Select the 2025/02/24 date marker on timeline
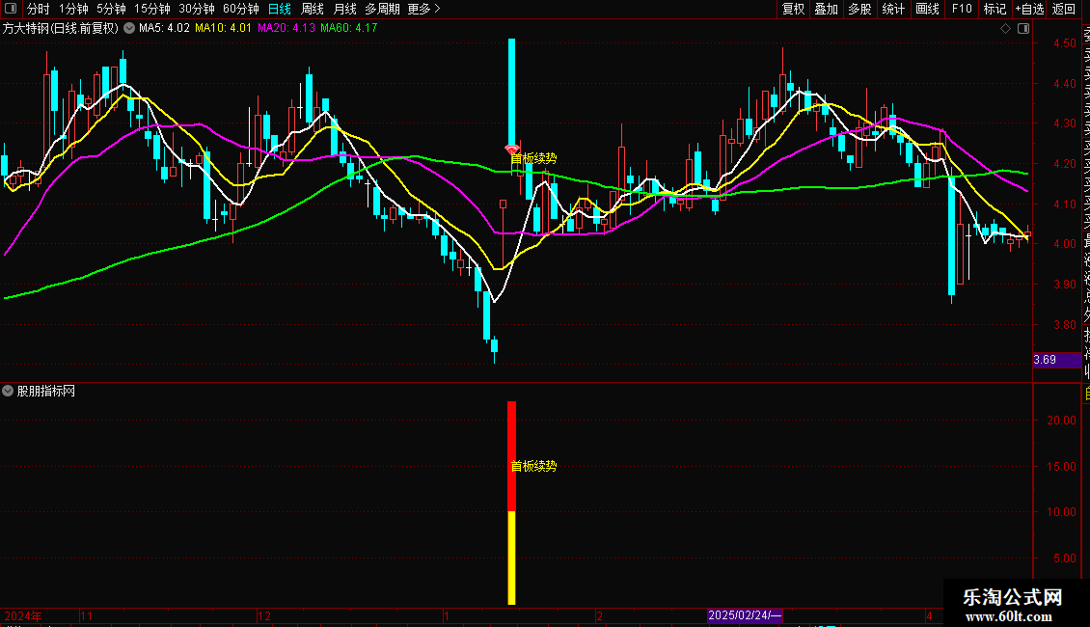The width and height of the screenshot is (1090, 627). pyautogui.click(x=745, y=615)
